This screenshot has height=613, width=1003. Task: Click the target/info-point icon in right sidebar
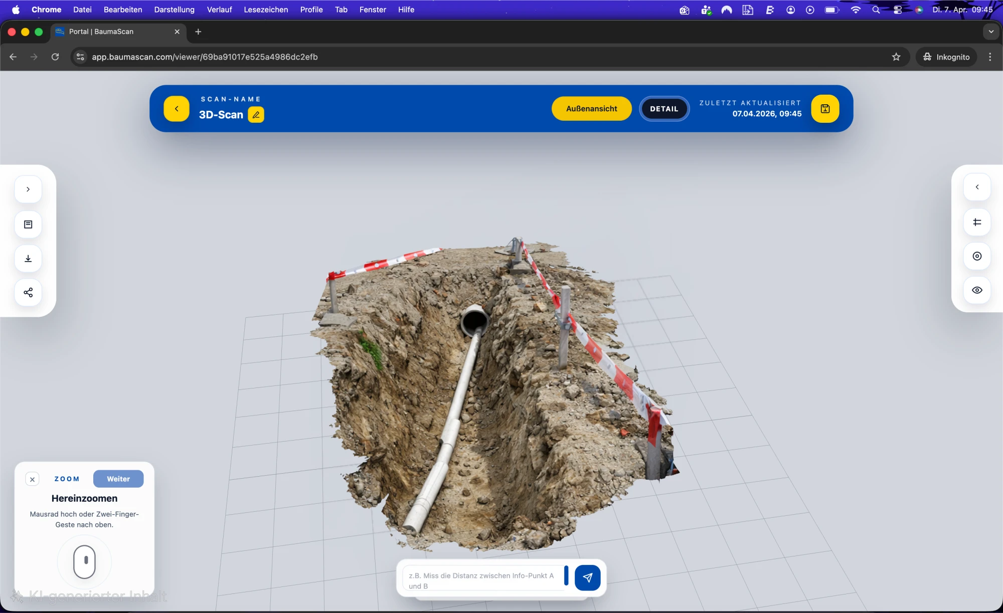pyautogui.click(x=977, y=256)
